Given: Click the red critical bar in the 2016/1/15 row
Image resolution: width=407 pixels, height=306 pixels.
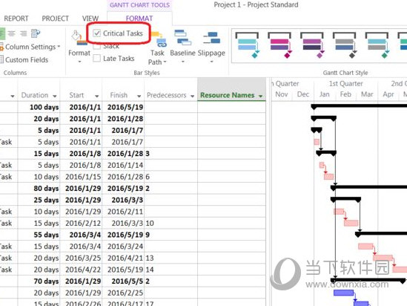Looking at the screenshot, I should click(x=328, y=177).
